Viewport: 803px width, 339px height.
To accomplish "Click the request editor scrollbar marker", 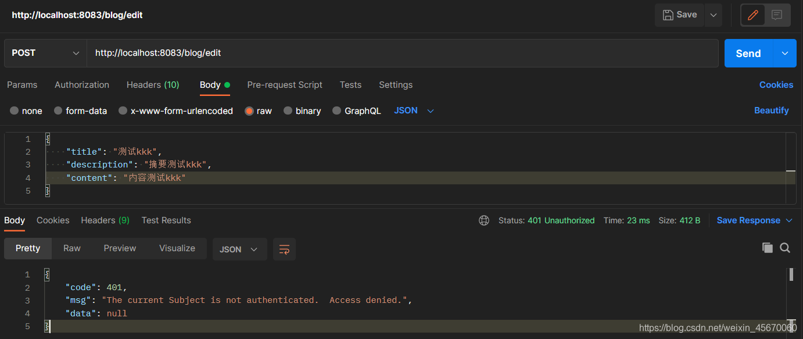I will click(x=790, y=171).
